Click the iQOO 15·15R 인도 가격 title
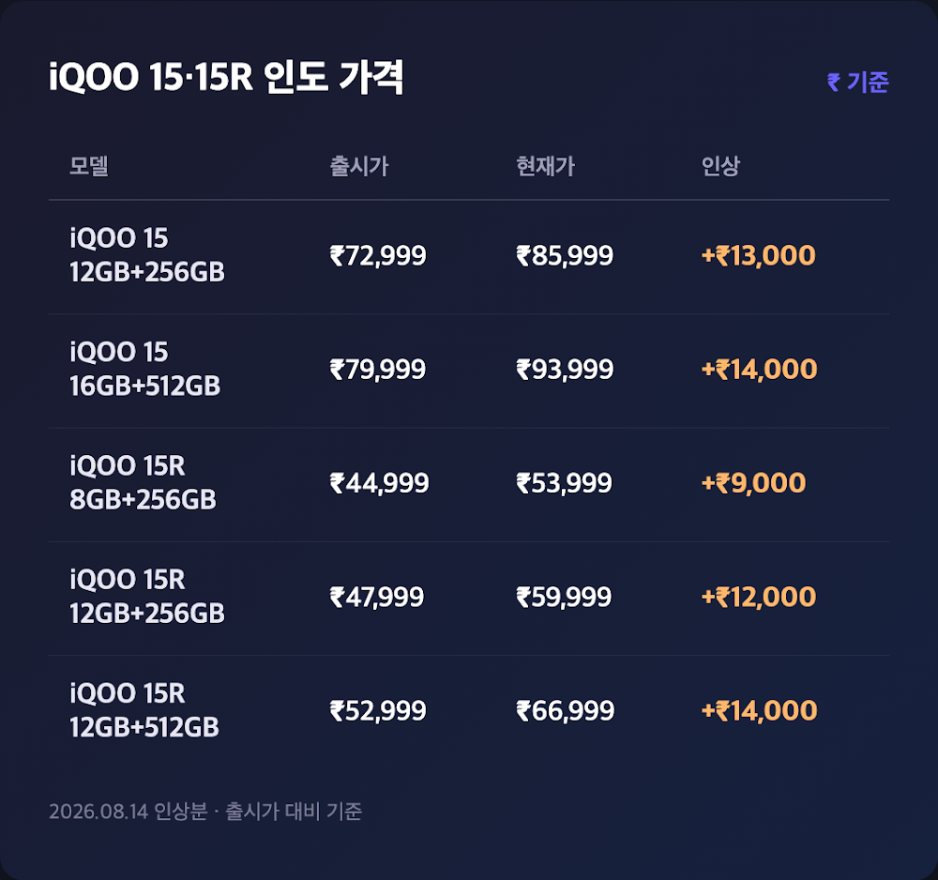 226,77
